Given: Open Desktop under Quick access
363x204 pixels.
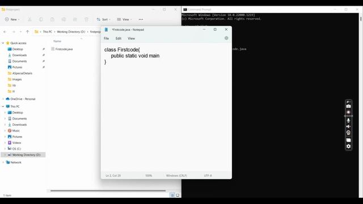Looking at the screenshot, I should (18, 49).
